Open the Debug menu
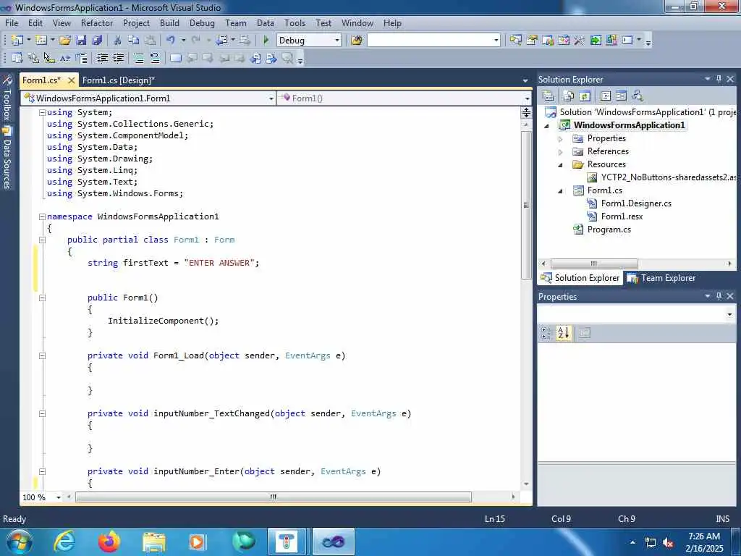Viewport: 741px width, 556px height. tap(202, 22)
